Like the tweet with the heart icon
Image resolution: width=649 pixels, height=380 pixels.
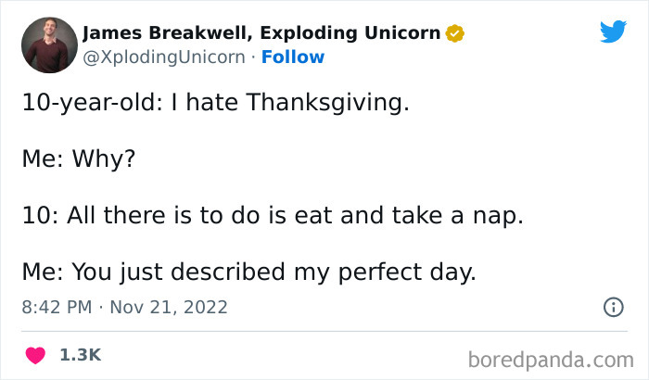tap(34, 354)
